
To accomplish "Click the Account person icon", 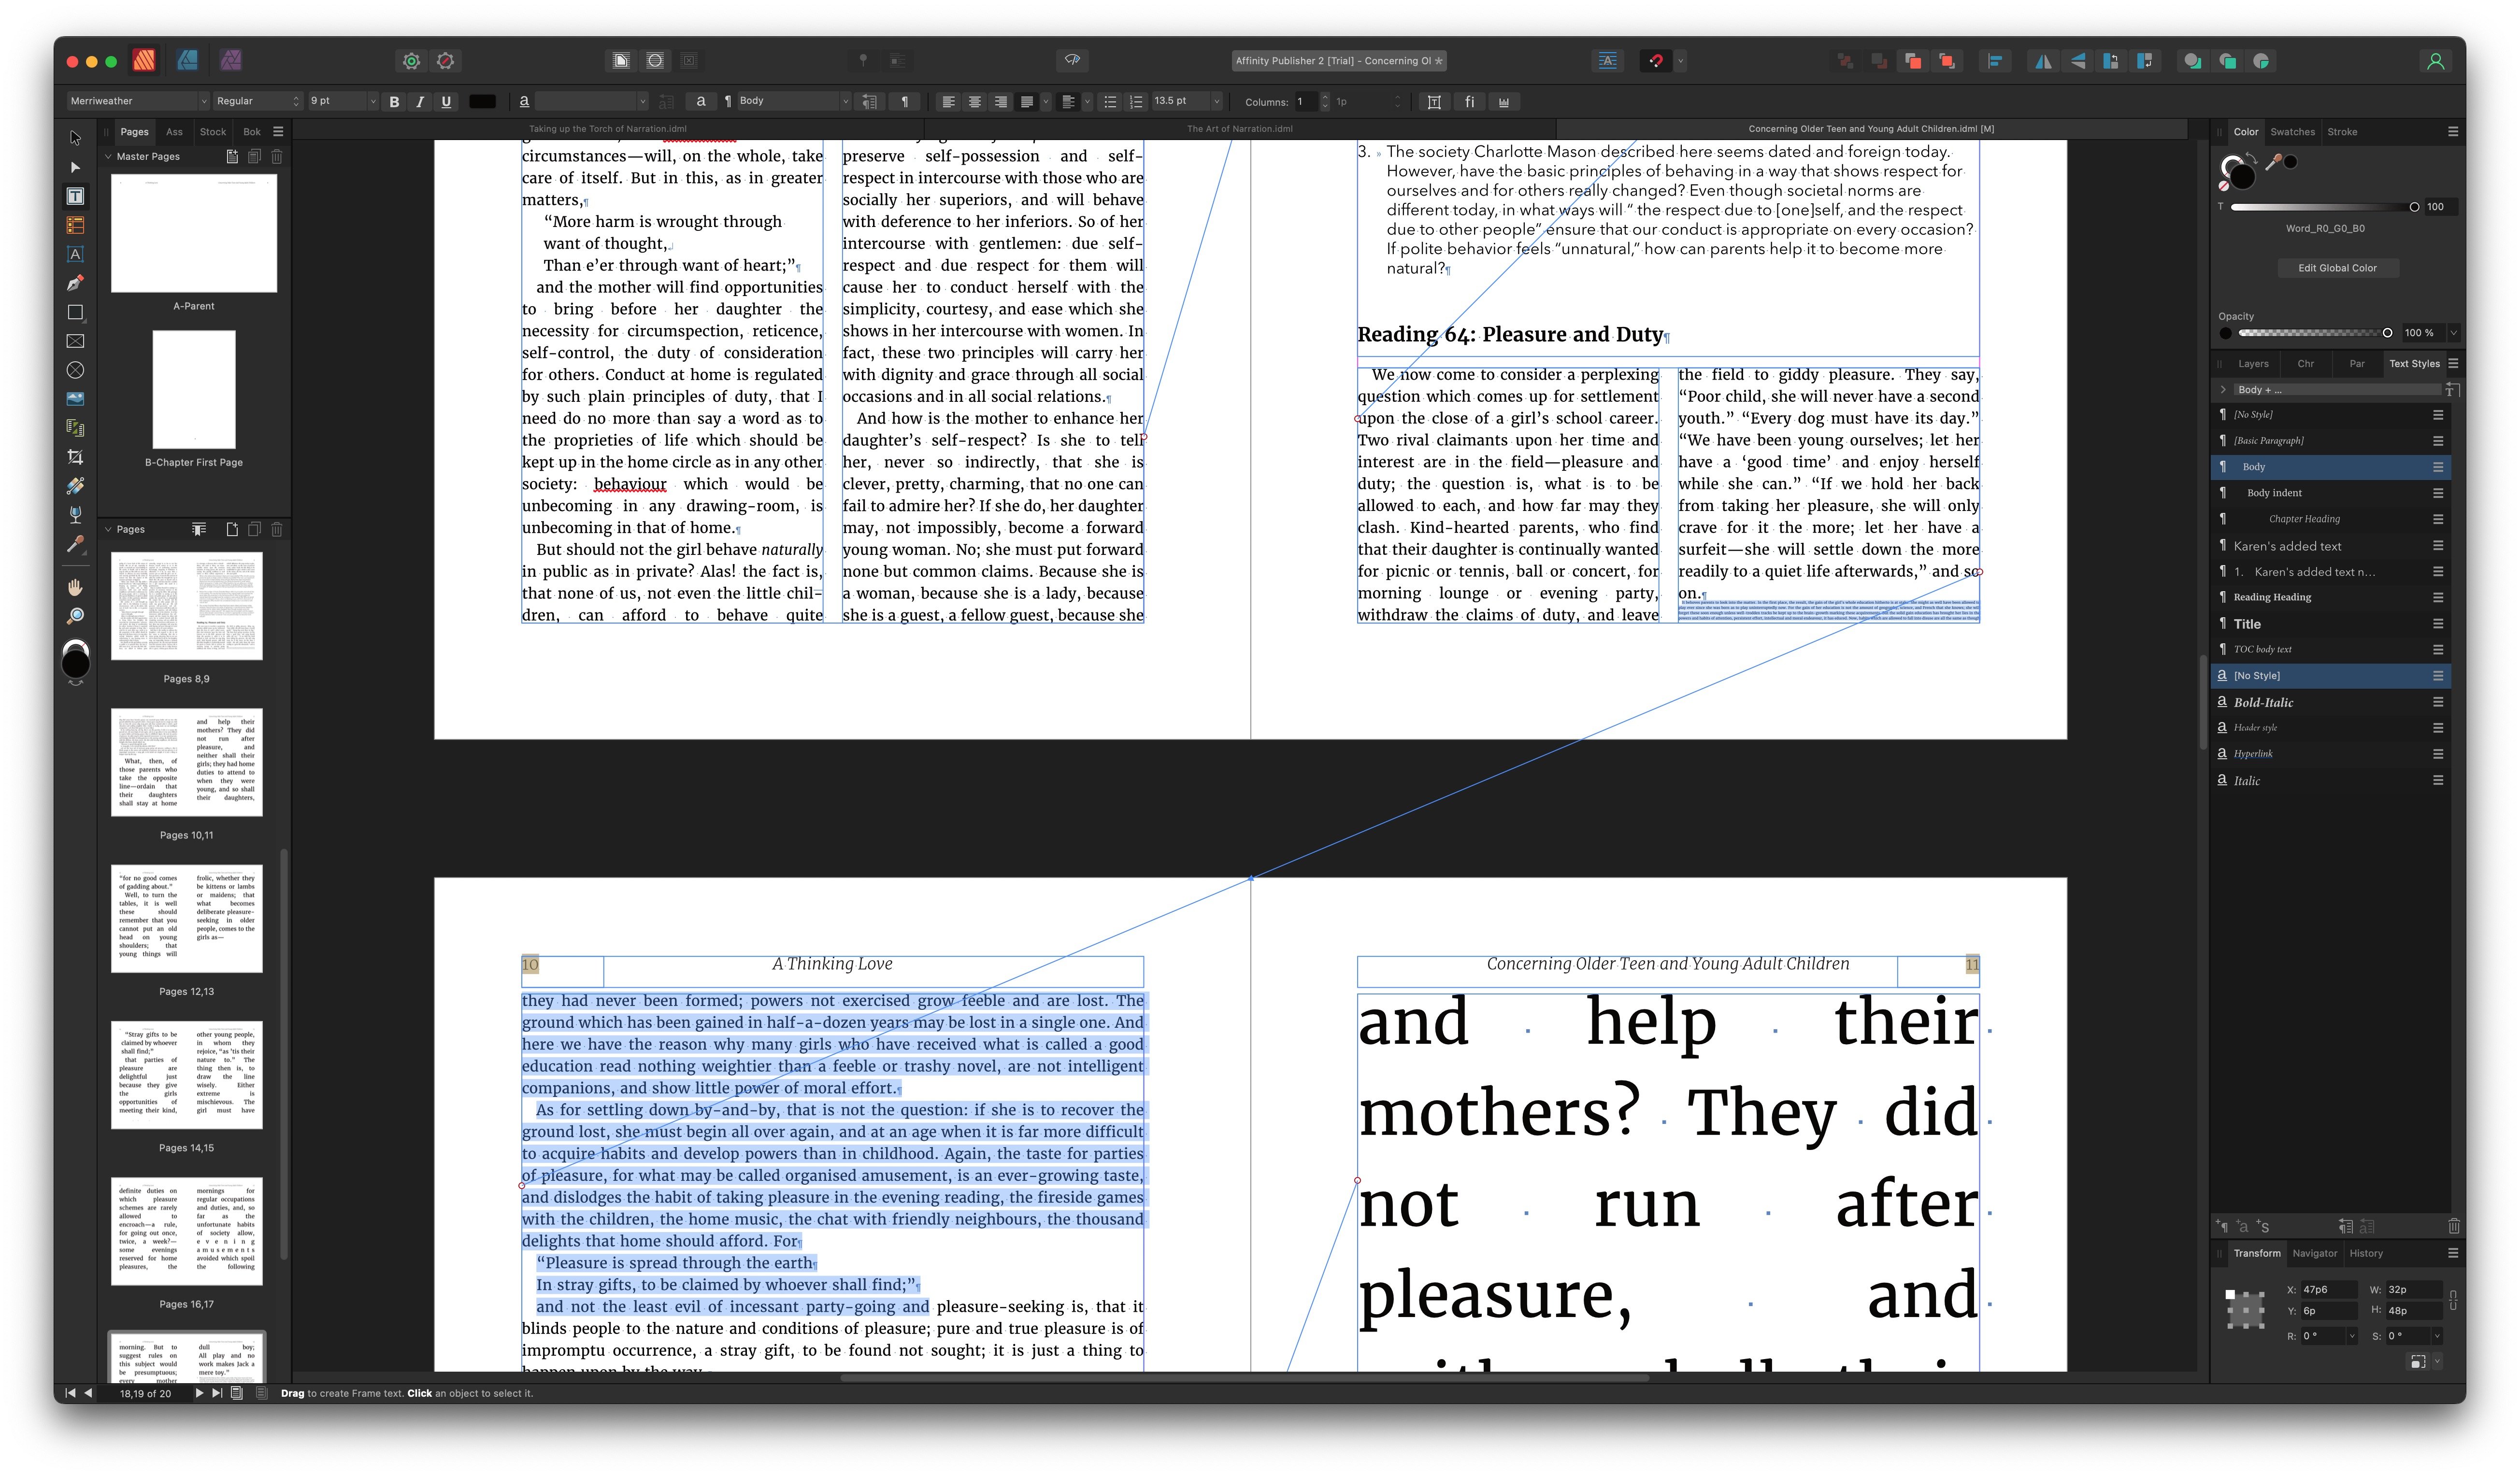I will point(2435,61).
